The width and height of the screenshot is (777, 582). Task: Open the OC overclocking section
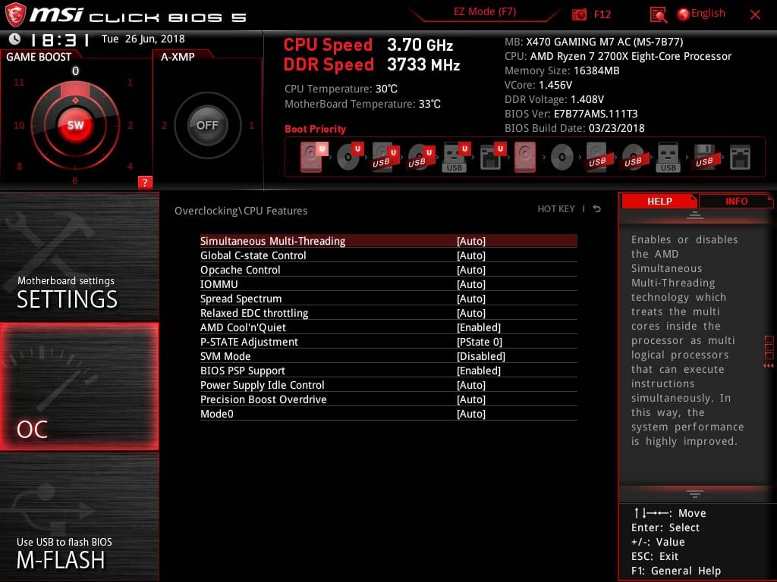pyautogui.click(x=79, y=386)
